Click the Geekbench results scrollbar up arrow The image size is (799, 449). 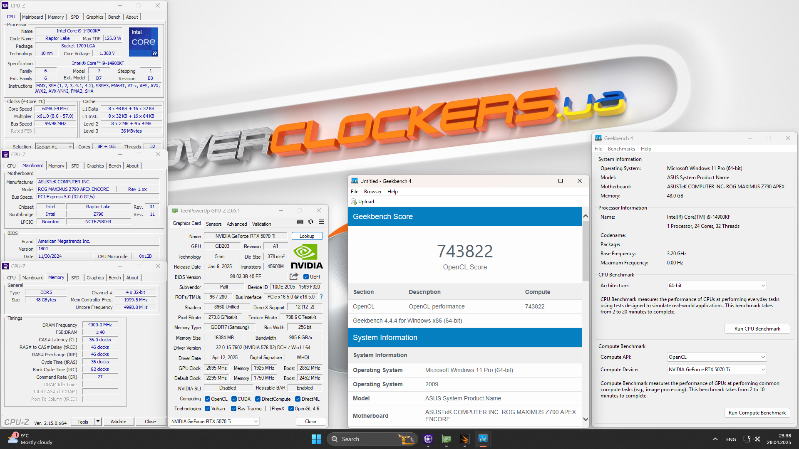tap(586, 216)
